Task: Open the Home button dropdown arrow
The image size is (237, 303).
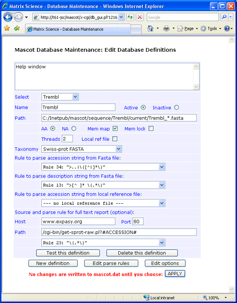Action: (158, 29)
